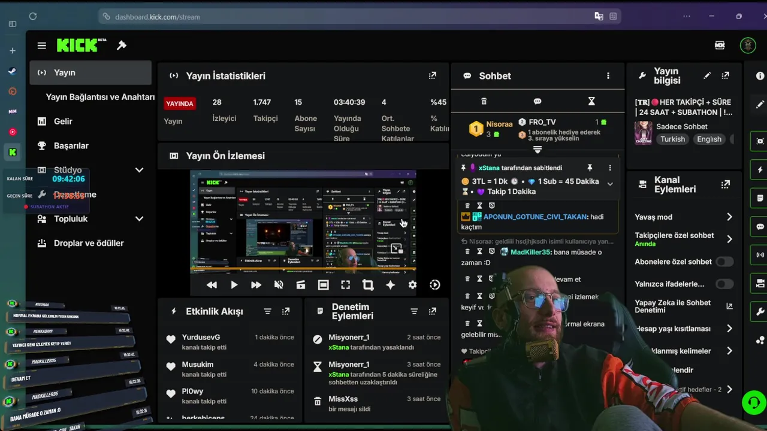Open the hamburger navigation menu
Screen dimensions: 767x431
(41, 45)
